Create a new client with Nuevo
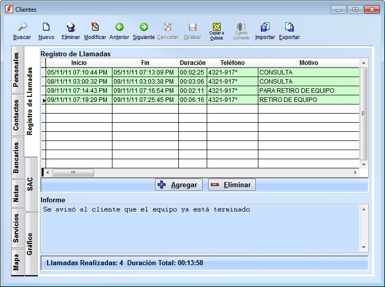The width and height of the screenshot is (385, 287). point(46,27)
